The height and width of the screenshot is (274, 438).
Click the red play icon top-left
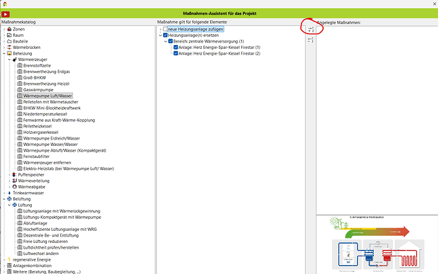(x=6, y=14)
